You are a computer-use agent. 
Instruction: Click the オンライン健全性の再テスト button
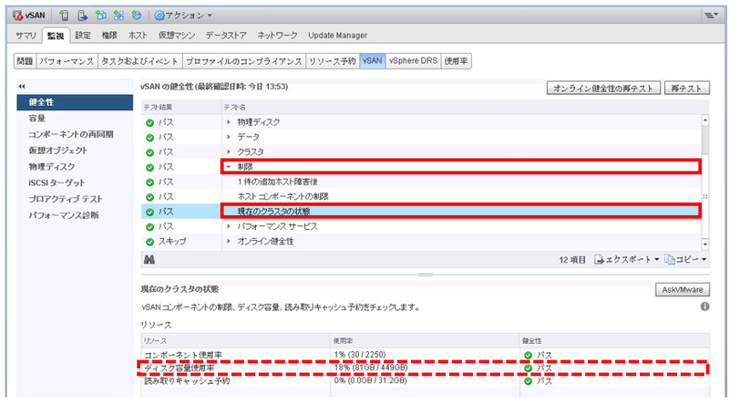603,88
